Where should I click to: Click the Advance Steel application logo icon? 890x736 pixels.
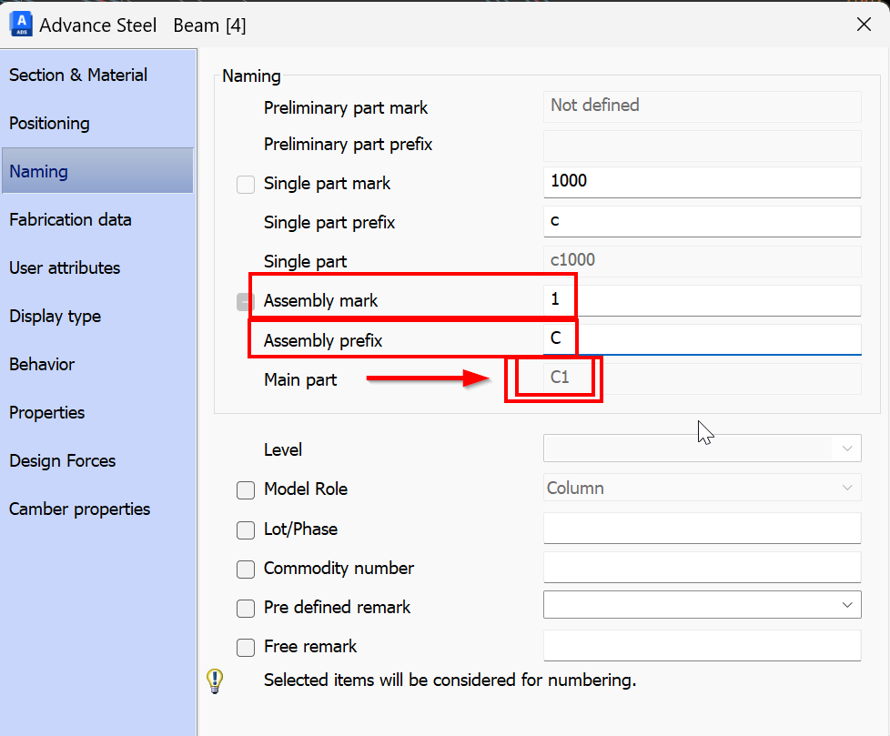20,25
